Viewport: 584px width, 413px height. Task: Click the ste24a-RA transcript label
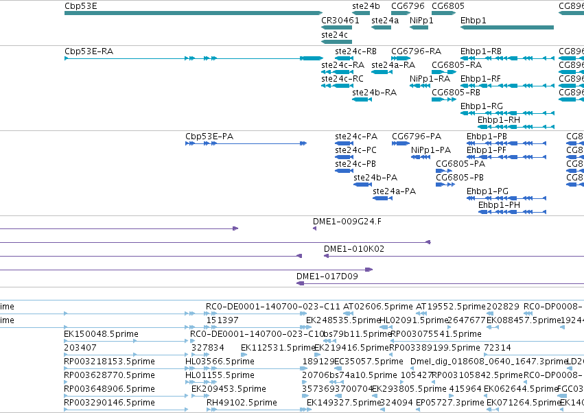[x=393, y=64]
